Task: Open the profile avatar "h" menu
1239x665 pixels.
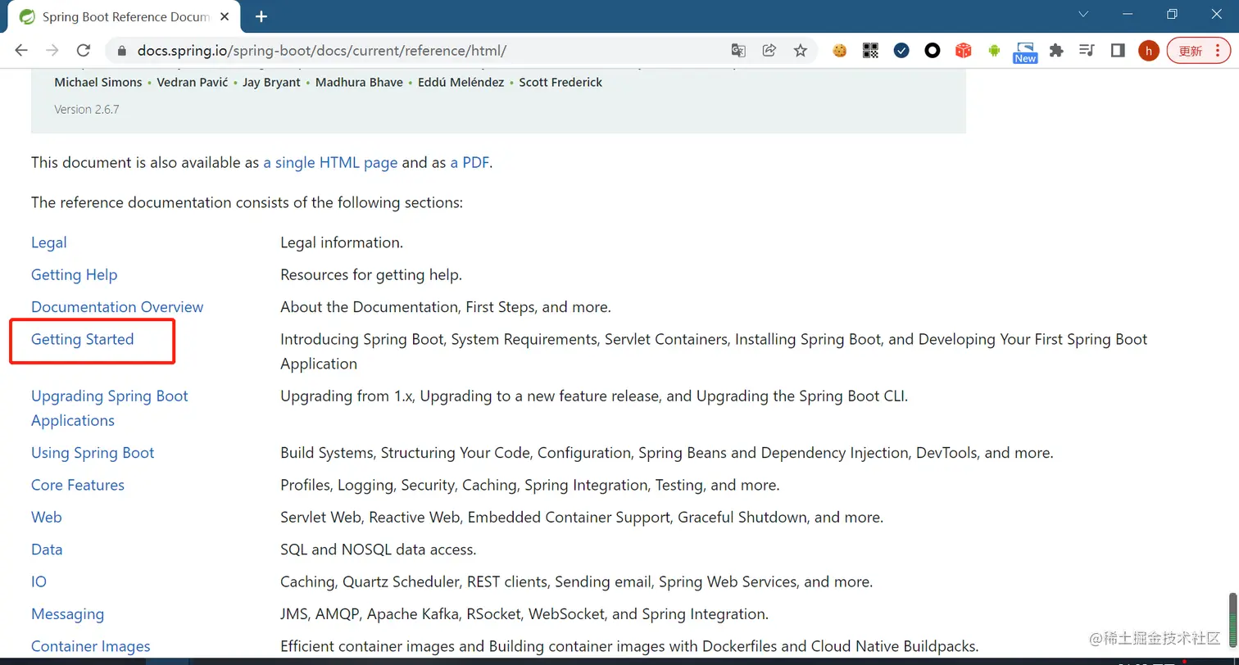Action: (x=1149, y=51)
